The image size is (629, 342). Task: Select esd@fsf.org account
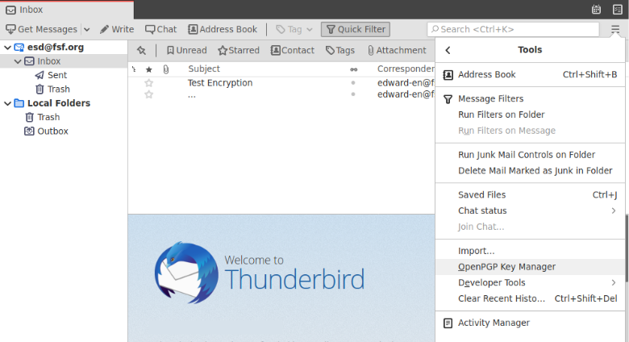56,47
